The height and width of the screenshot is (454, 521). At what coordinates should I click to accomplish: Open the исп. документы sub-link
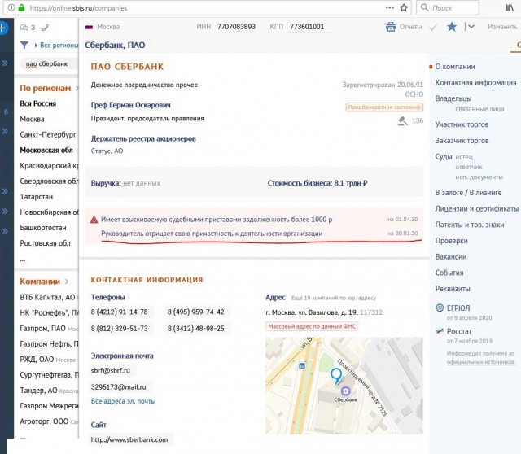coord(479,177)
